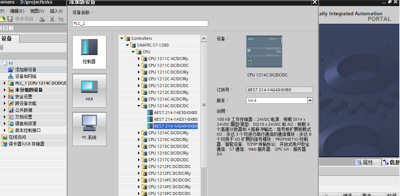
Task: Select order number 6ES7 214-1AE30-0XB0
Action: tap(175, 113)
